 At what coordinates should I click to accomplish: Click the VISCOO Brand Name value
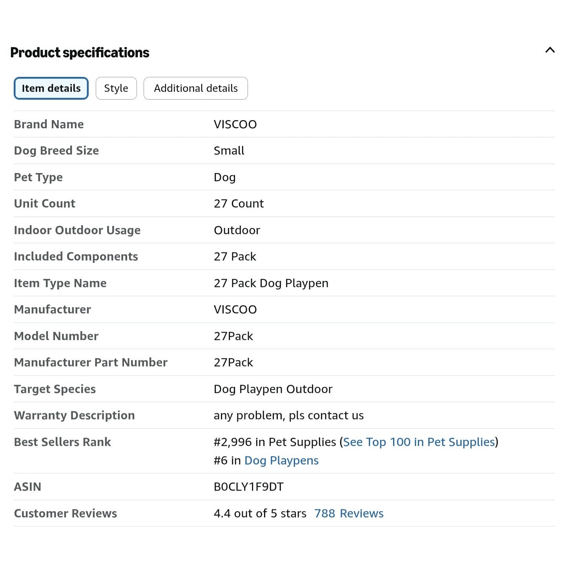tap(235, 124)
